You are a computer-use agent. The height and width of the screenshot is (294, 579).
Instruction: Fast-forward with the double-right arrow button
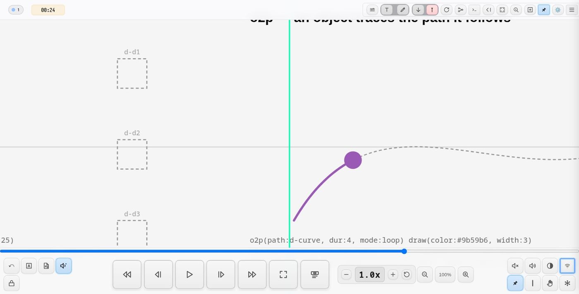252,275
